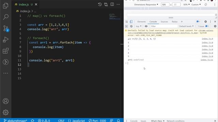Switch to the Redux tab in DevTools
Image resolution: width=218 pixels, height=122 pixels.
[x=175, y=22]
